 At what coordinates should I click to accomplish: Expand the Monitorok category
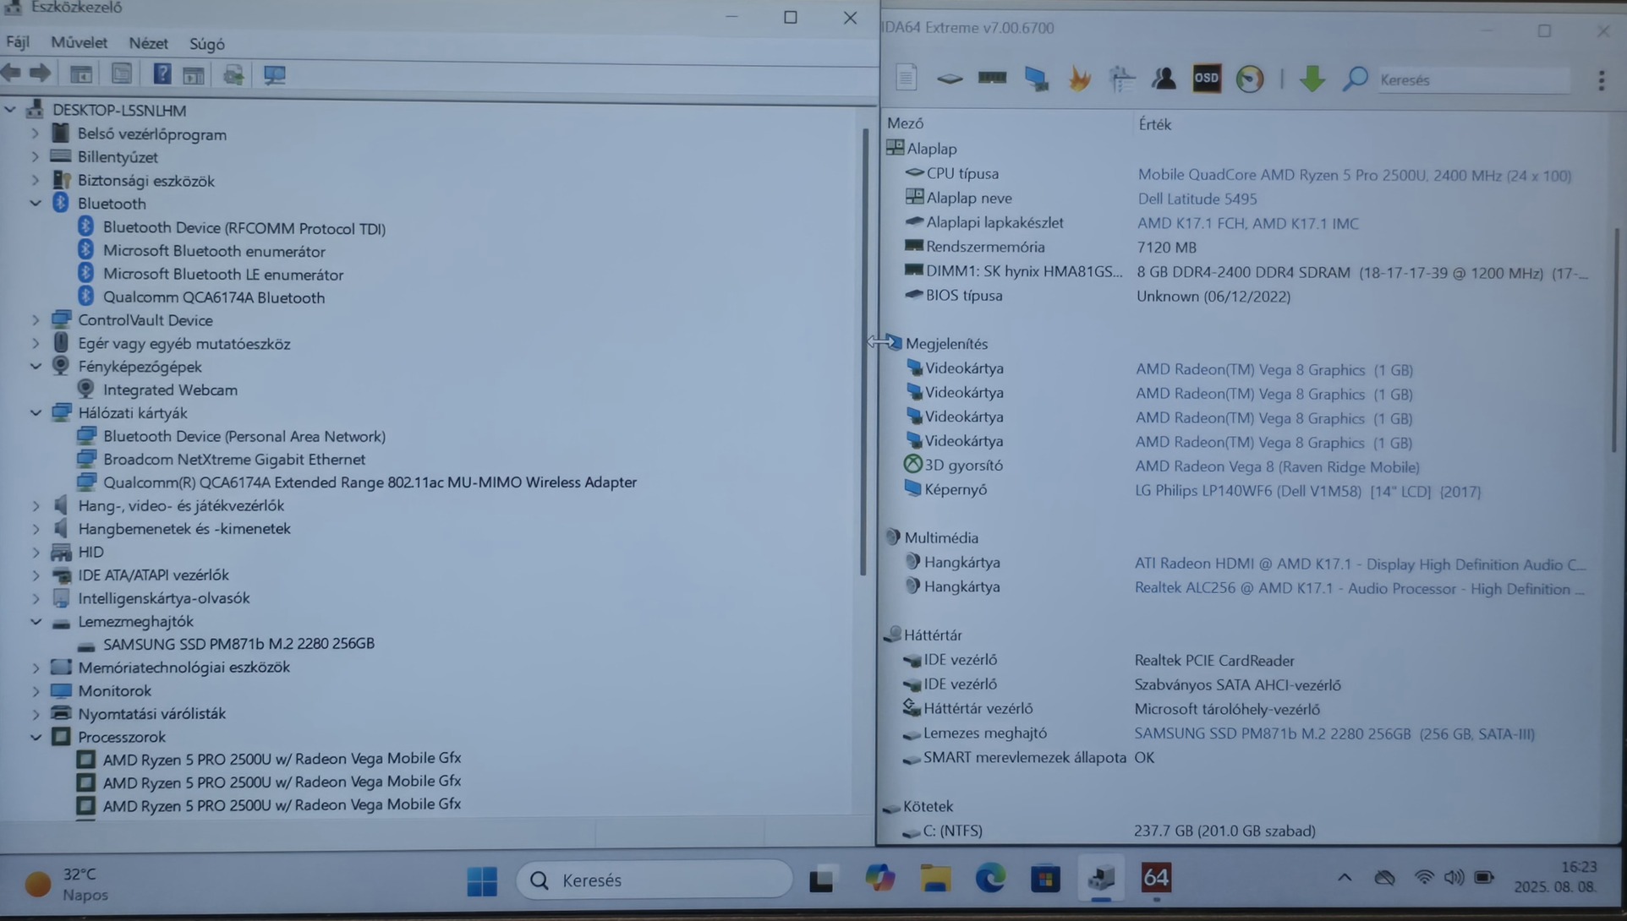36,691
